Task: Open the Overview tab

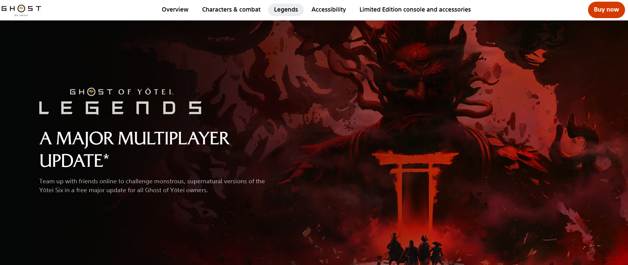Action: [x=175, y=10]
